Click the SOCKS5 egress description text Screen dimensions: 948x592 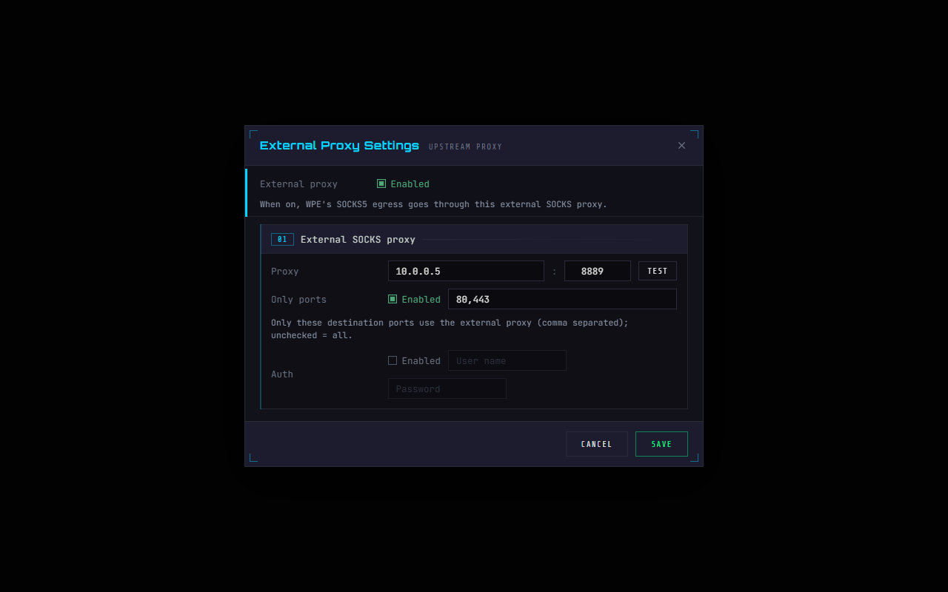[x=433, y=204]
